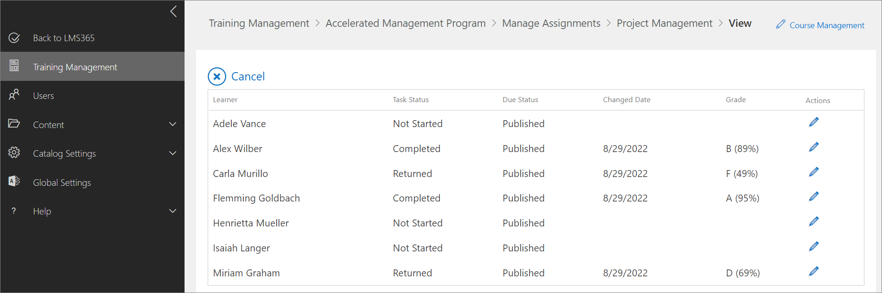The width and height of the screenshot is (882, 293).
Task: Click Accelerated Management Program breadcrumb
Action: (x=405, y=23)
